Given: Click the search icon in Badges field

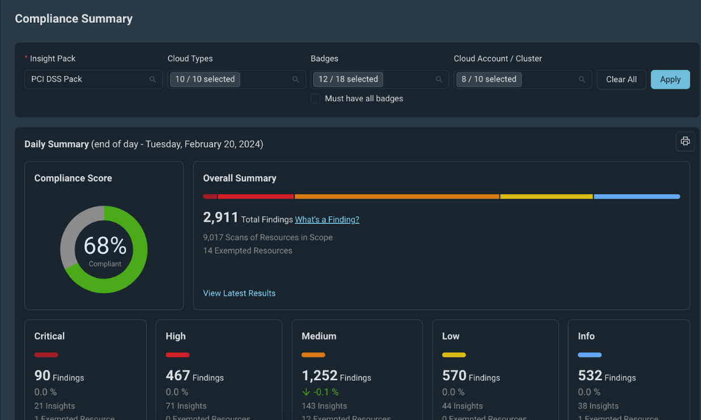Looking at the screenshot, I should coord(439,80).
